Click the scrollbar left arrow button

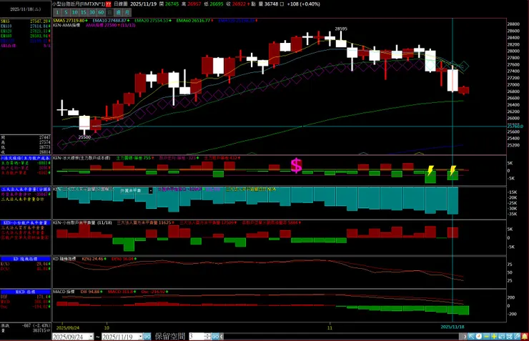pyautogui.click(x=222, y=336)
